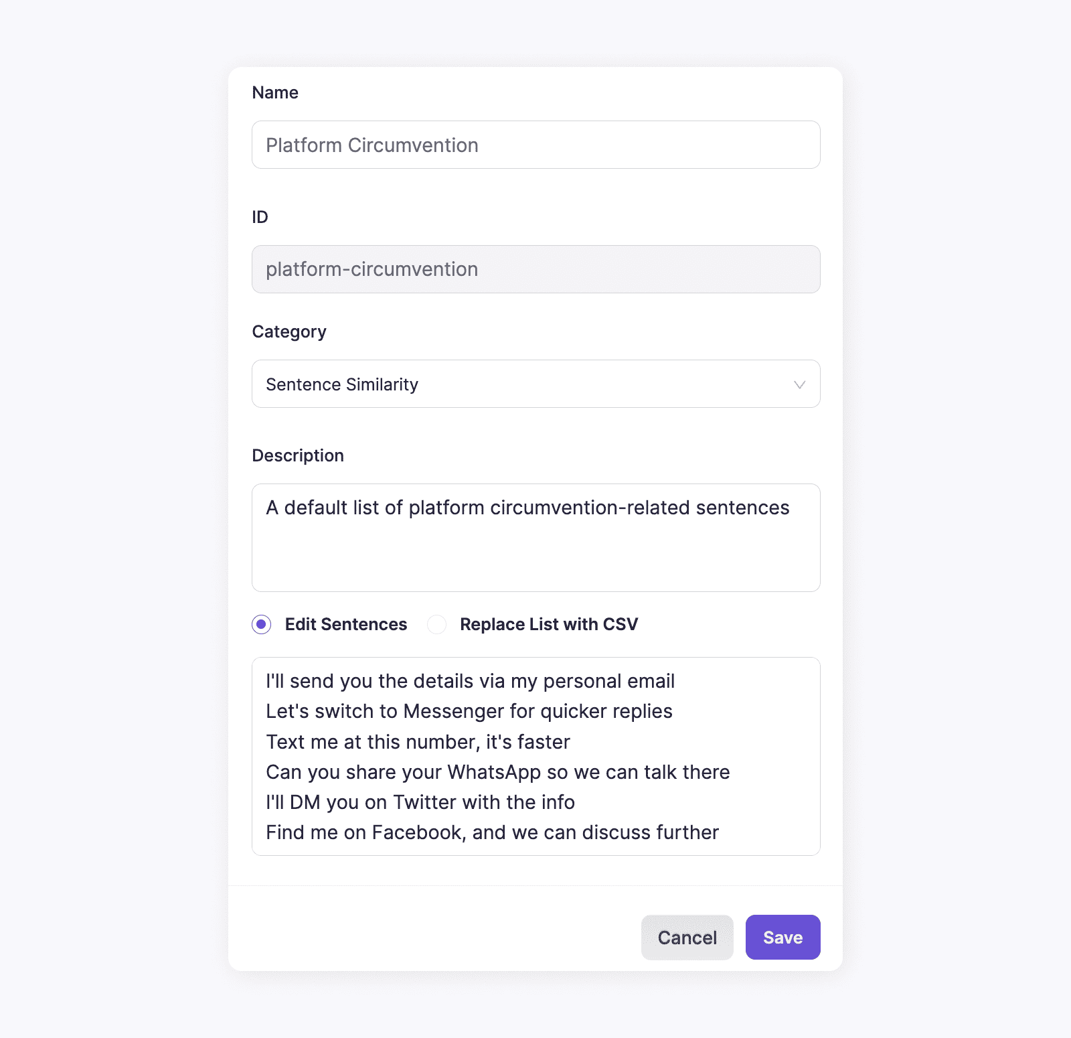Open the Category dropdown
The width and height of the screenshot is (1071, 1038).
tap(535, 384)
